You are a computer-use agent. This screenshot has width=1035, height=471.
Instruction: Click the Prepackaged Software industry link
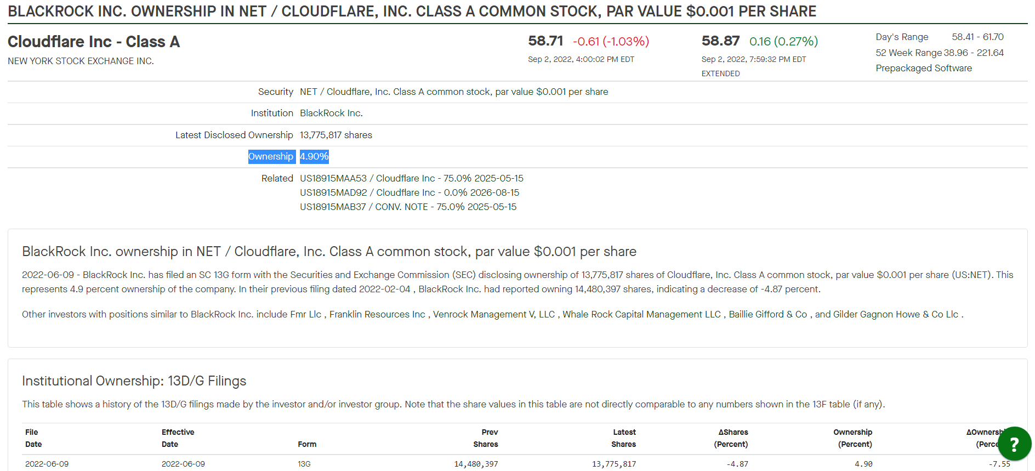click(x=924, y=68)
